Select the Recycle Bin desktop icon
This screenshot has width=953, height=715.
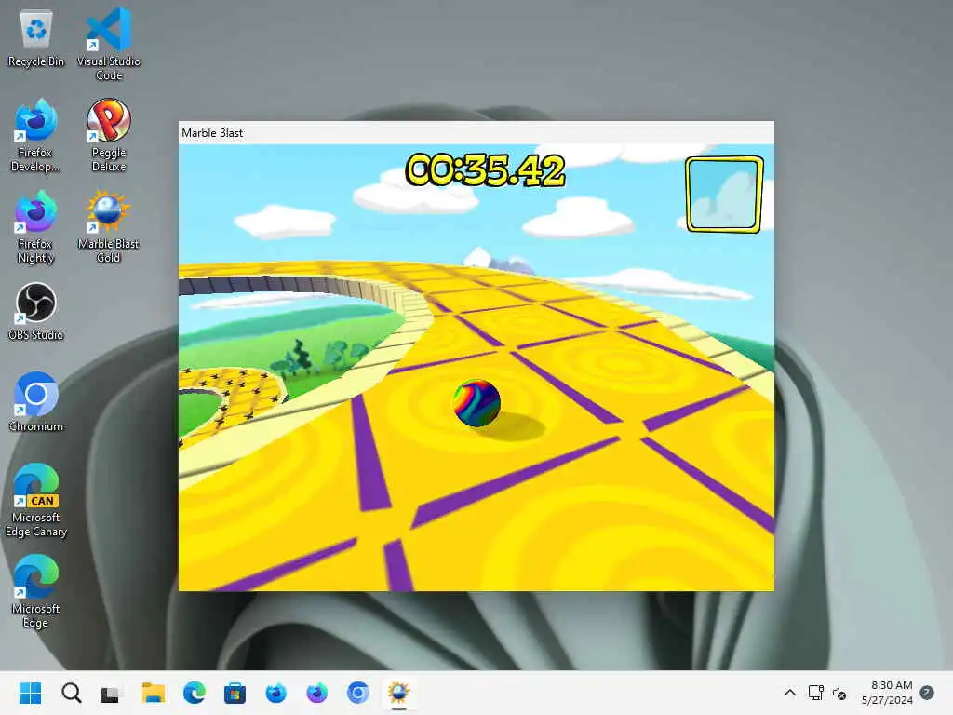coord(36,39)
